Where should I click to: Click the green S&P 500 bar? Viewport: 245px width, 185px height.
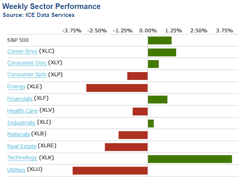(160, 41)
